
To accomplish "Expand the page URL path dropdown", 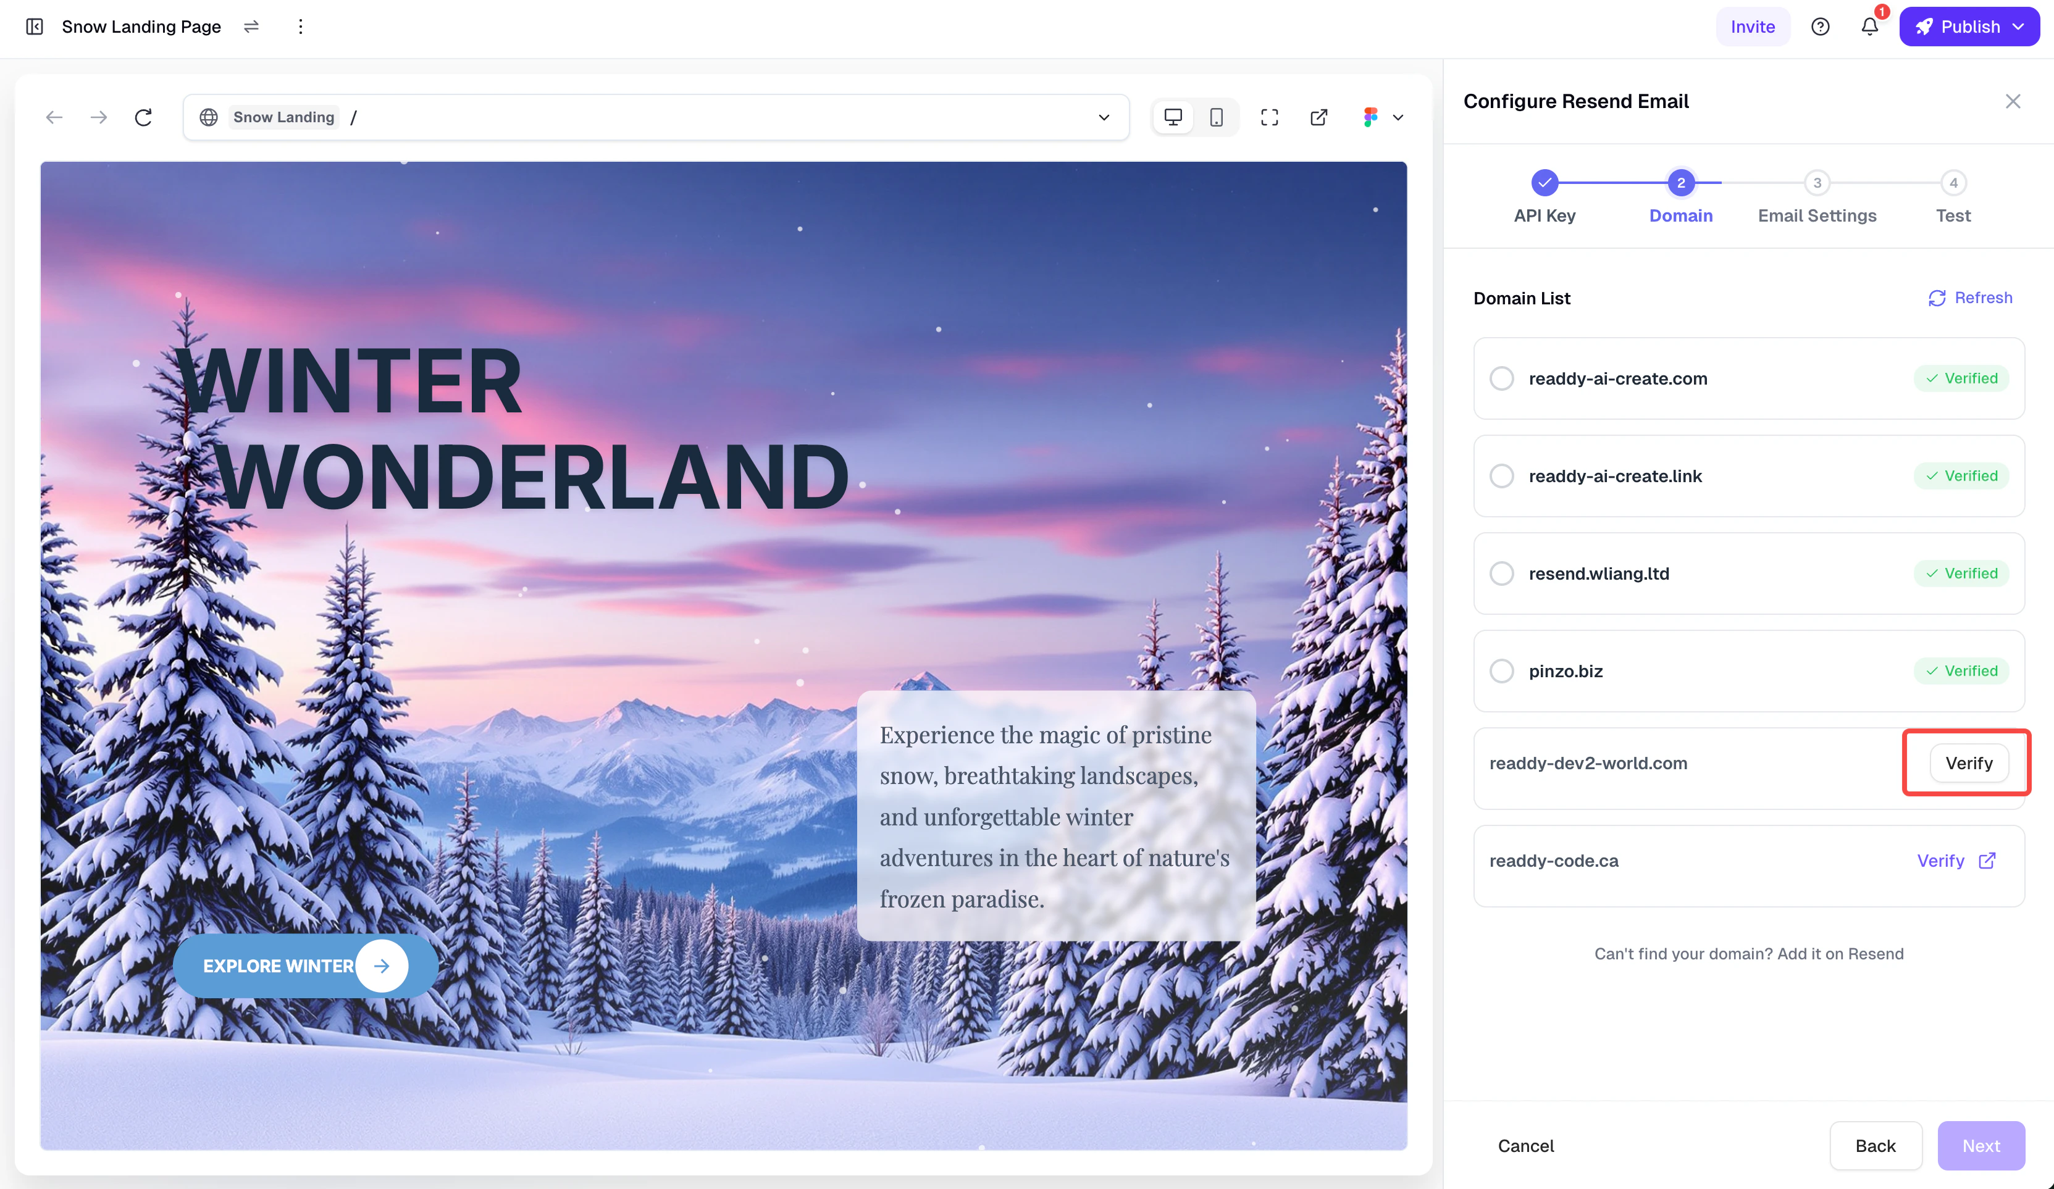I will click(x=1104, y=117).
